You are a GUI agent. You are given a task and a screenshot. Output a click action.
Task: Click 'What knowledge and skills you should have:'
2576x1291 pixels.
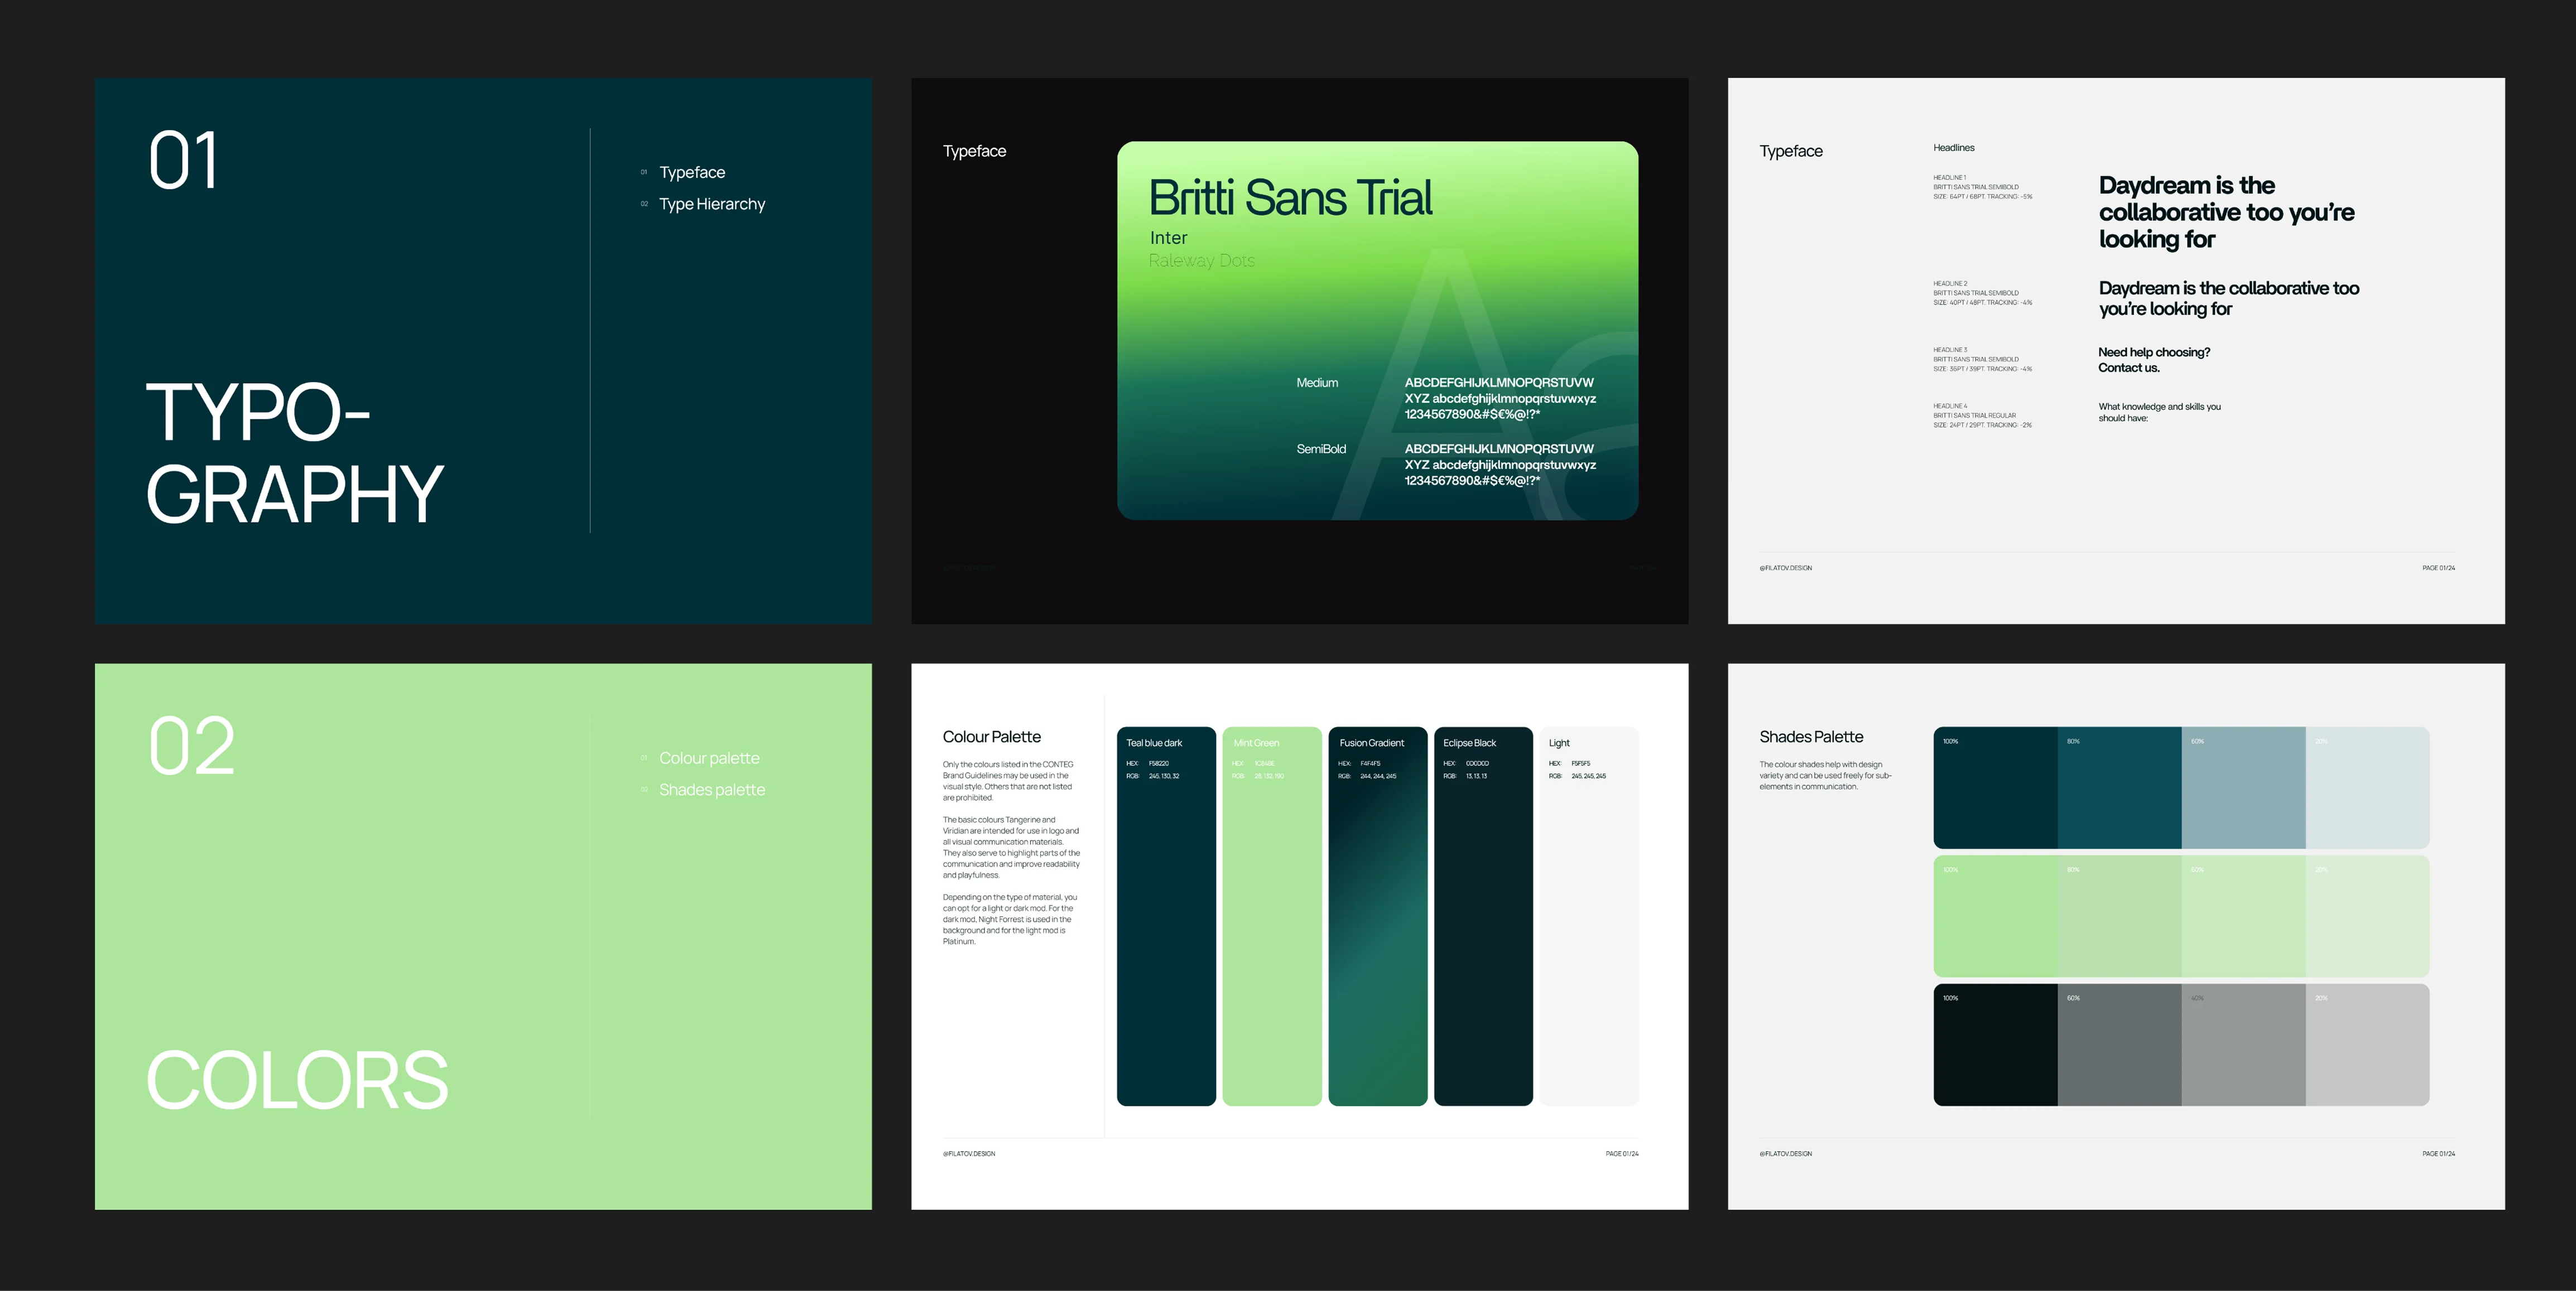[x=2159, y=412]
